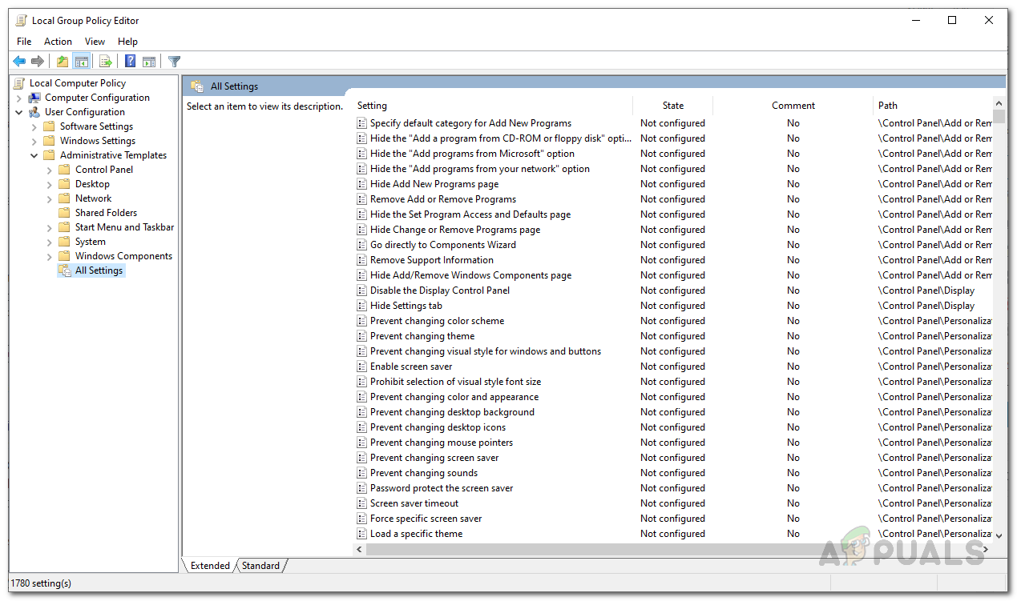Click the policy icon beside Enable screen saver
This screenshot has height=601, width=1017.
click(362, 367)
